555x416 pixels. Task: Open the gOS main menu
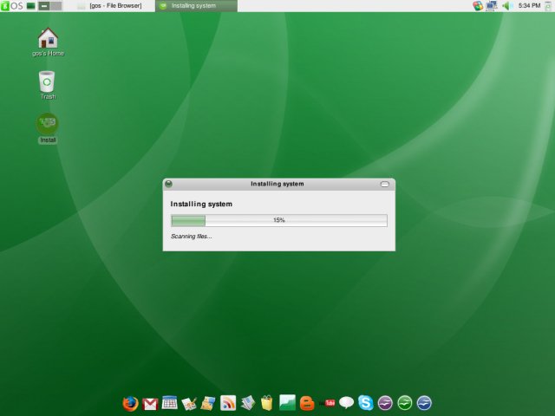[11, 6]
